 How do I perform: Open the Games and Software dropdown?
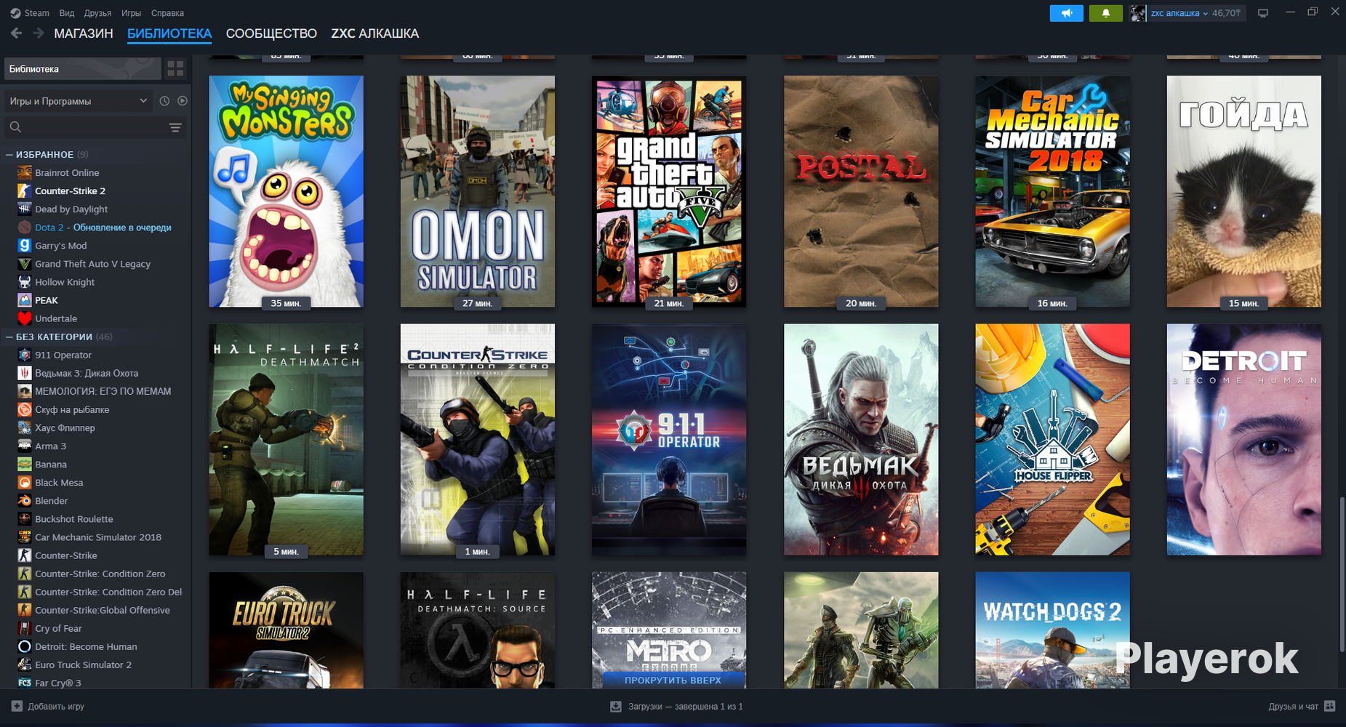[x=79, y=101]
